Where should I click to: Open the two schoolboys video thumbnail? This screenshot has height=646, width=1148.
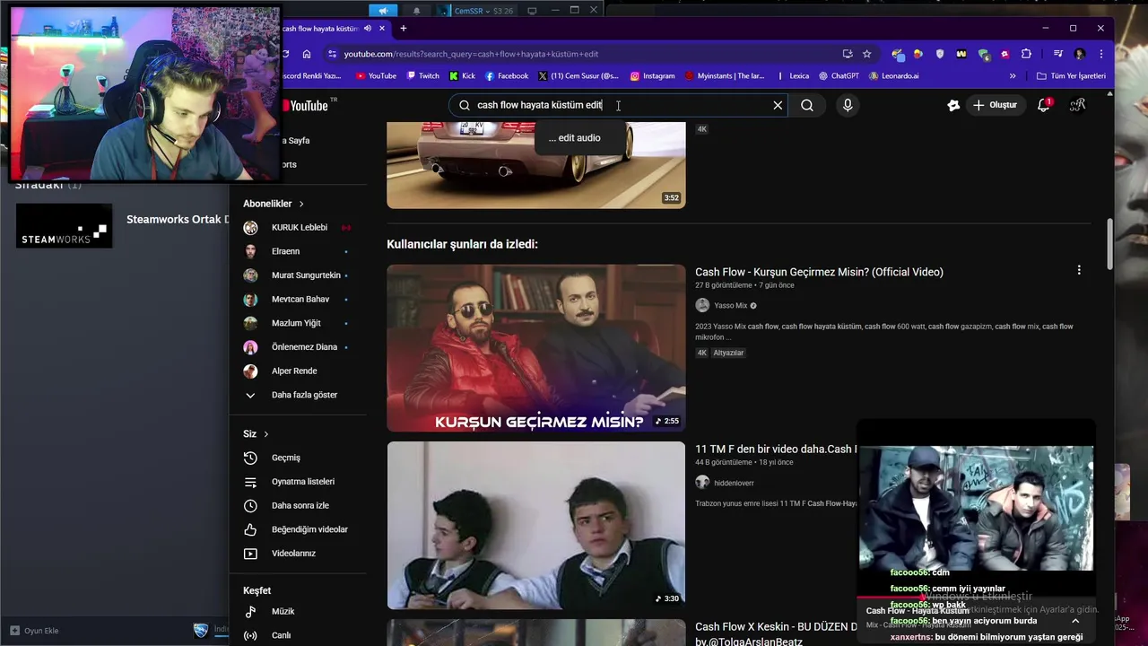(x=536, y=525)
